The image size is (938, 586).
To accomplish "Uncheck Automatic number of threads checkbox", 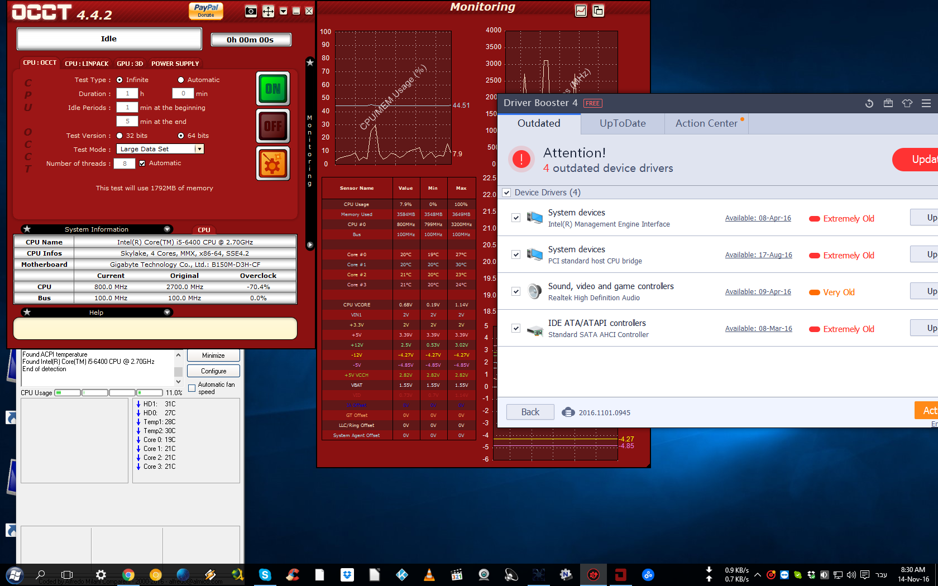I will [142, 164].
